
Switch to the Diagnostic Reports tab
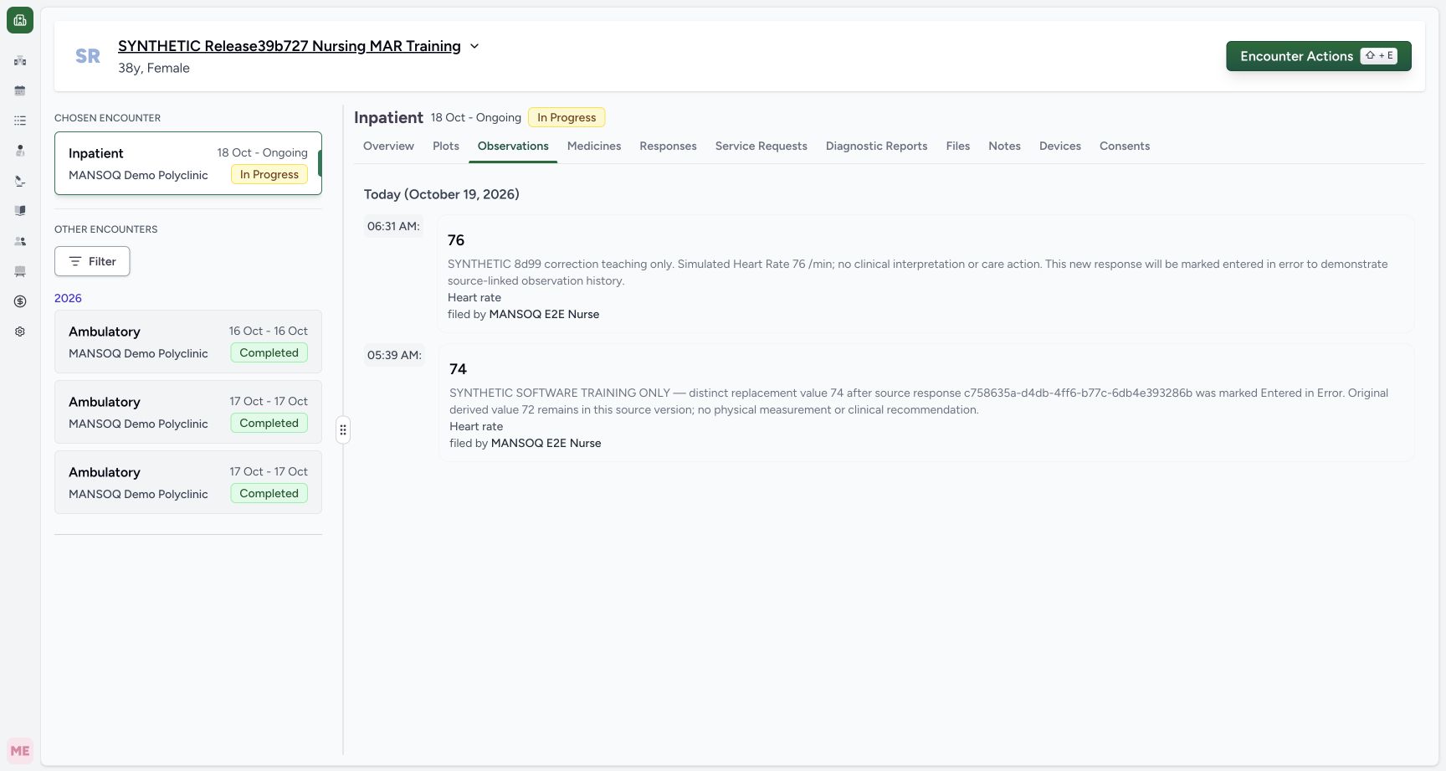tap(876, 146)
